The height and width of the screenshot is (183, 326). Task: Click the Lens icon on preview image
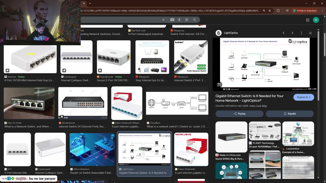click(219, 85)
